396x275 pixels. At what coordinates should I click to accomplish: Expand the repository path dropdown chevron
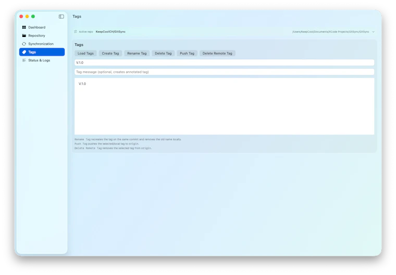373,32
